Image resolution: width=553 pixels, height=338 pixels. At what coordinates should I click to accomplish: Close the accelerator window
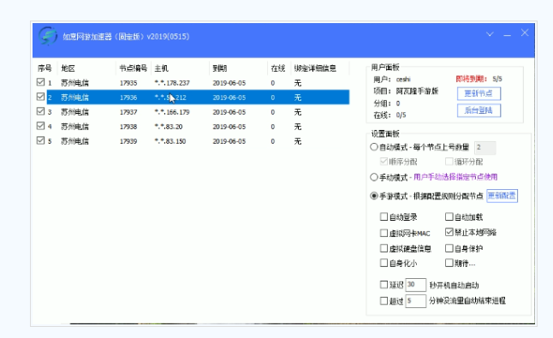coord(525,33)
